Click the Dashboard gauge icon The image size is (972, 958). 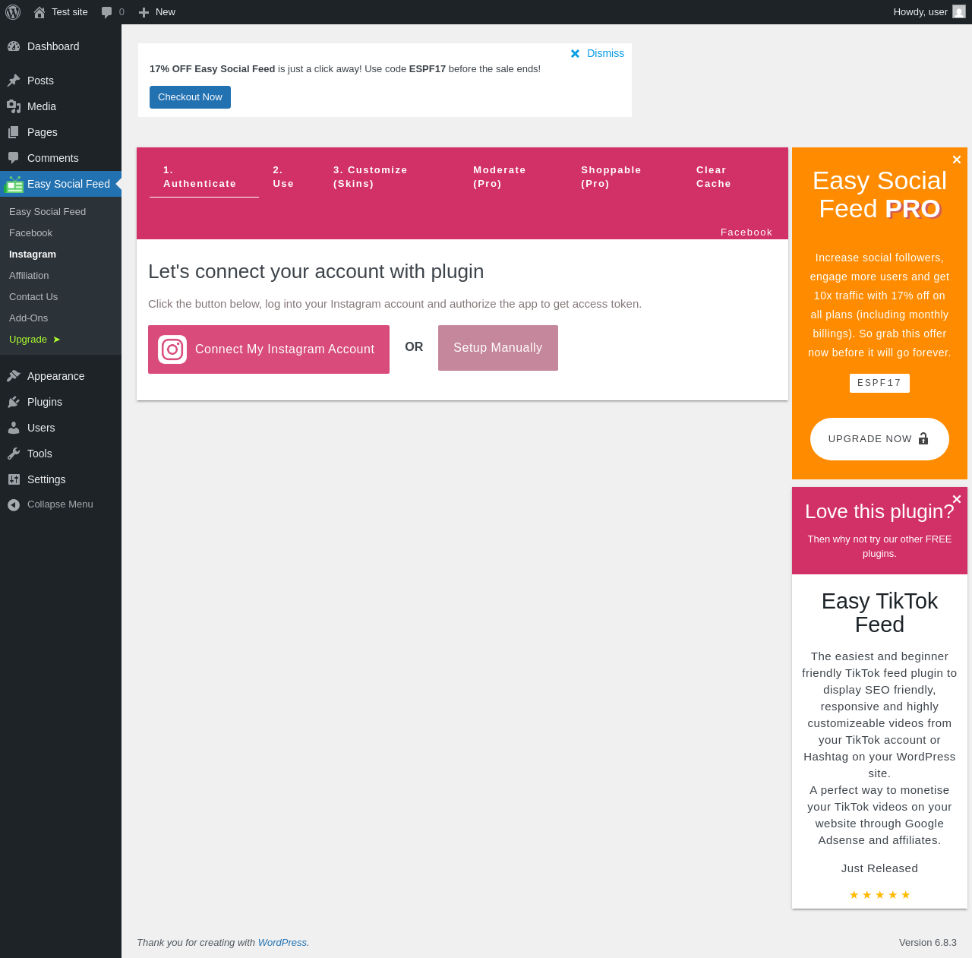coord(14,46)
